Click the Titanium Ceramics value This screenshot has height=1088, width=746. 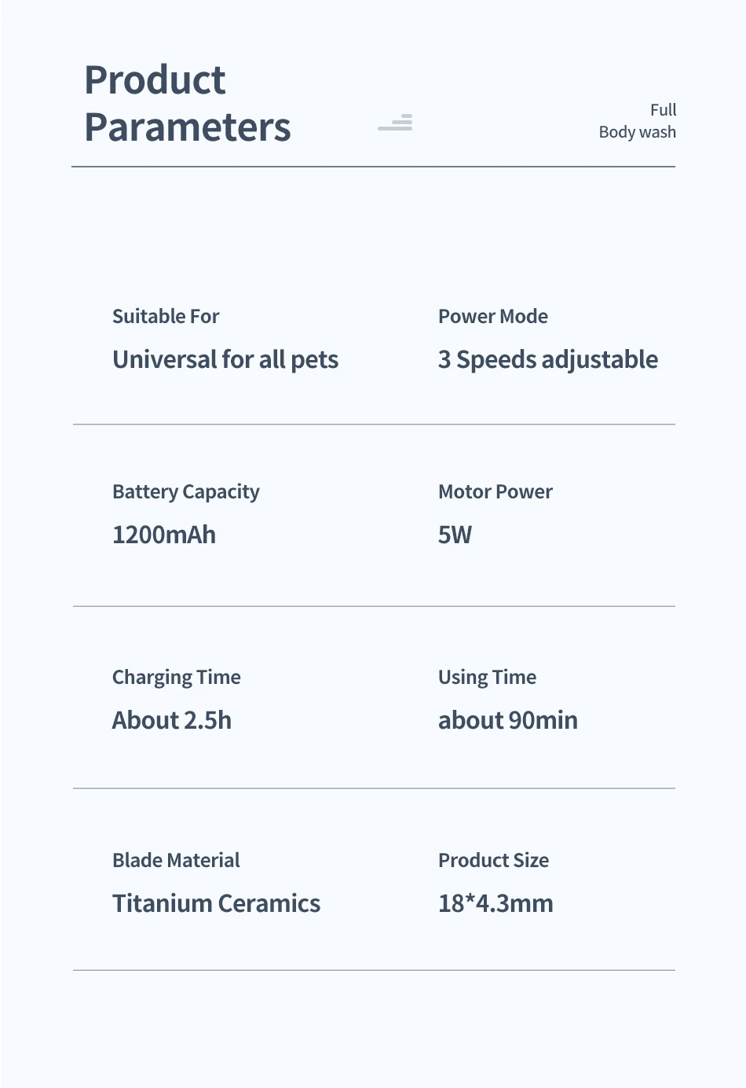216,903
